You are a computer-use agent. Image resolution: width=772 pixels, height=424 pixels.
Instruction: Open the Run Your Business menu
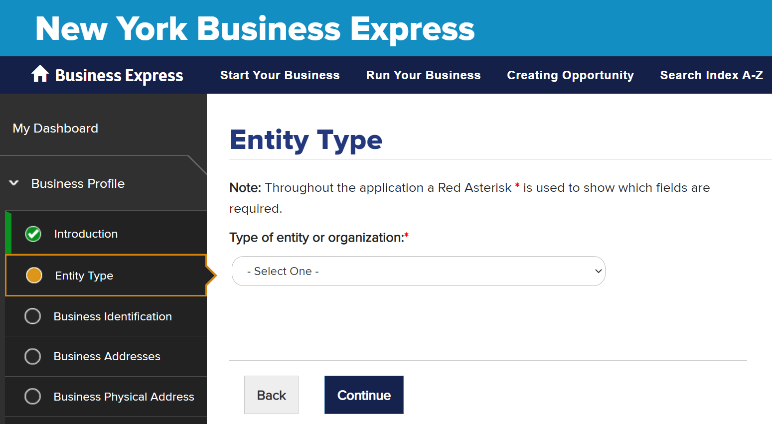tap(424, 75)
